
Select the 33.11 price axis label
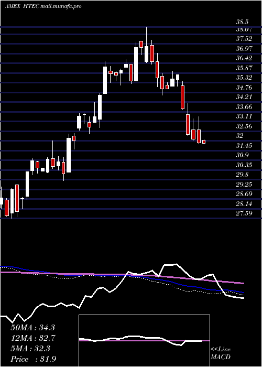[x=244, y=116]
